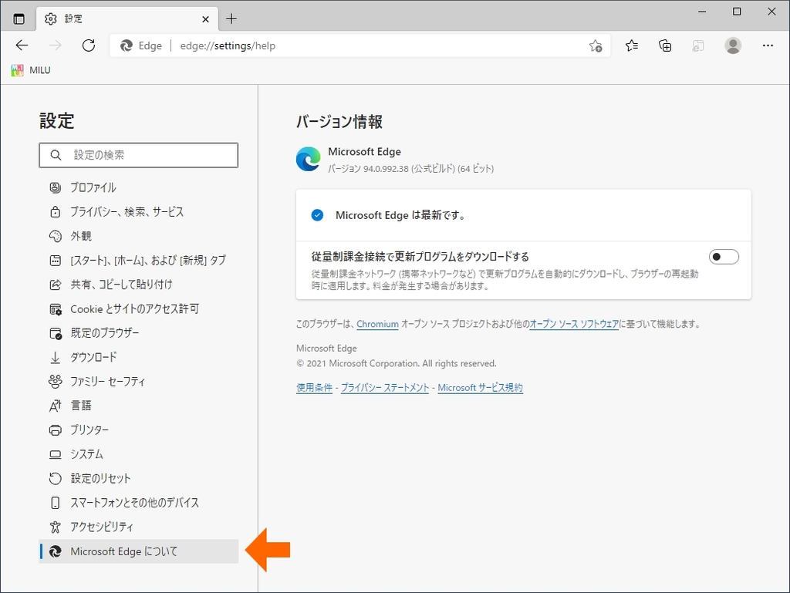The width and height of the screenshot is (790, 593).
Task: Select the ダウンロード arrow icon
Action: 56,357
